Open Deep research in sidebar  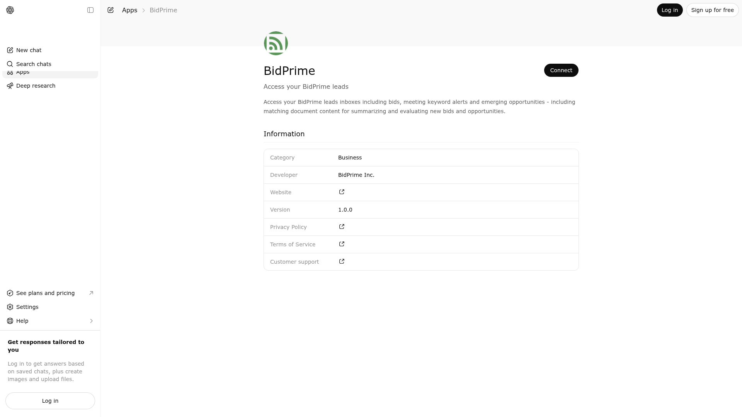50,86
